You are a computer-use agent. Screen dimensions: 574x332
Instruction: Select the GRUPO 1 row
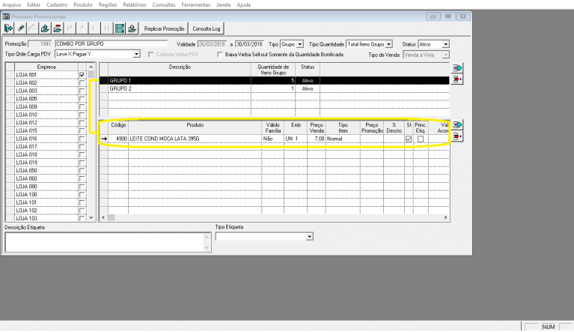(274, 81)
